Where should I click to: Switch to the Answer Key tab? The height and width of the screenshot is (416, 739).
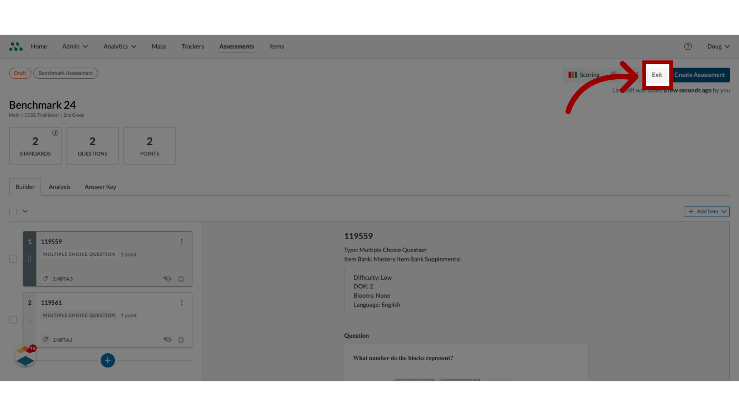[100, 186]
